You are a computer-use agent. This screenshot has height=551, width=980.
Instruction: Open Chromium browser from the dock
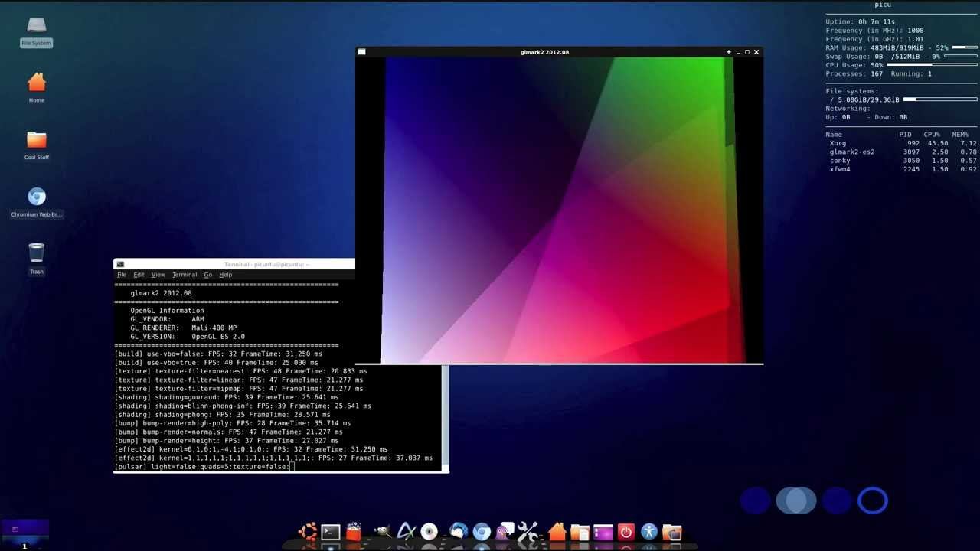pos(482,532)
